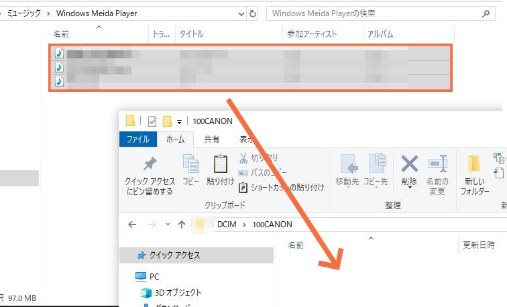Click クイック アクセスにピン留めする pin icon
507x307 pixels.
click(x=150, y=164)
